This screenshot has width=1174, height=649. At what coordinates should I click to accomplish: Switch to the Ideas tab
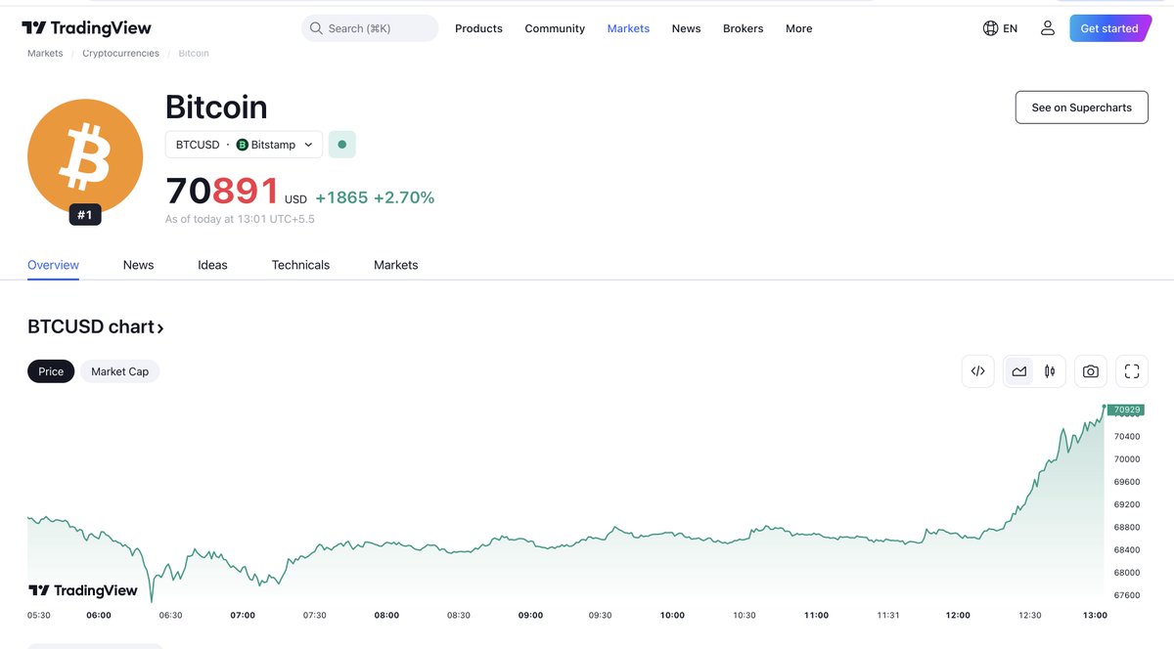point(212,265)
